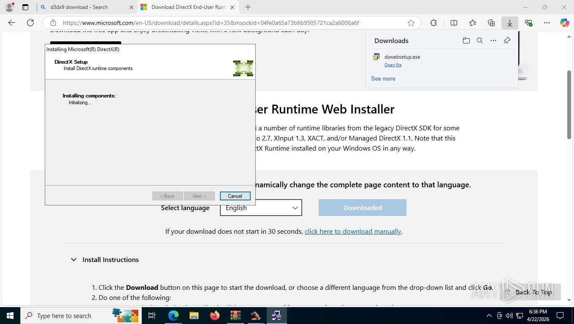The image size is (574, 324).
Task: Open a new browser tab
Action: coord(248,7)
